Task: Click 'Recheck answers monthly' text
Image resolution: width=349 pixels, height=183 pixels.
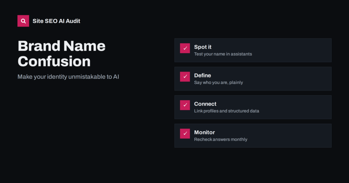Action: tap(221, 139)
